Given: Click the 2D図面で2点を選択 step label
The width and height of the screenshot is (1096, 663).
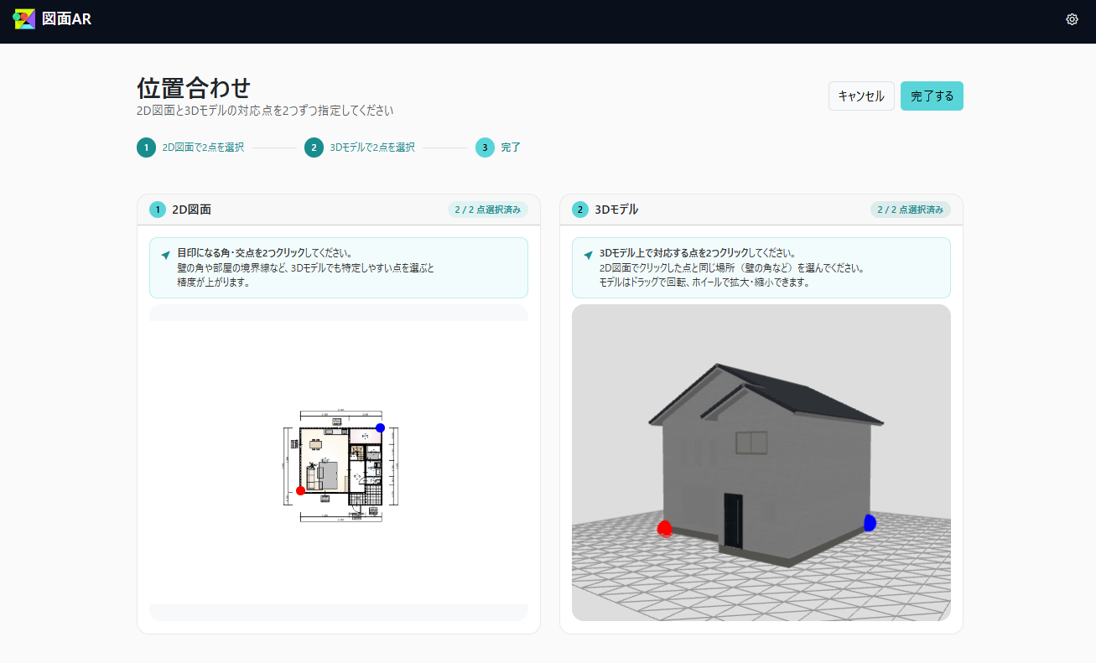Looking at the screenshot, I should 203,148.
